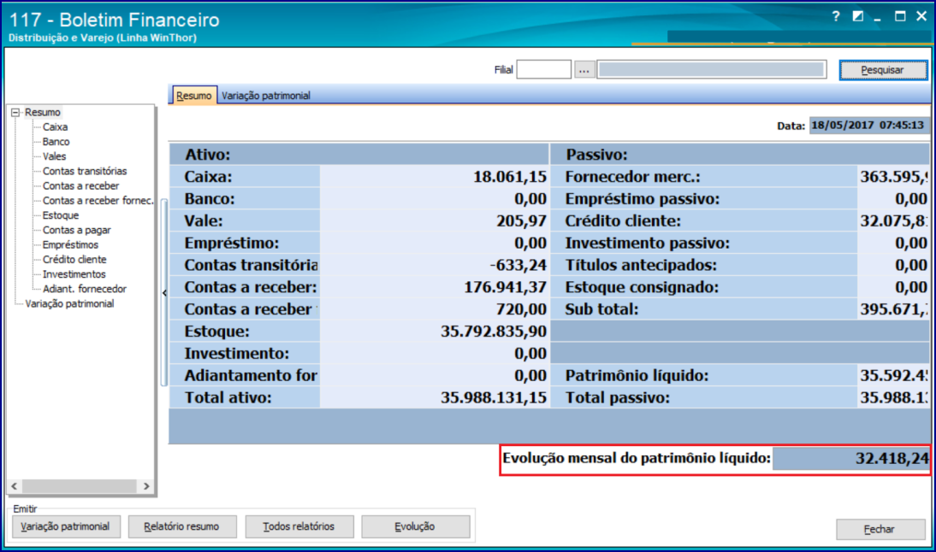This screenshot has width=936, height=552.
Task: Click the Estoque value 35.792.835,90
Action: coord(493,332)
